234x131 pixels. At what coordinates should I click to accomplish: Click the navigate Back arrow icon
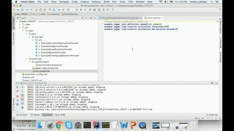pyautogui.click(x=59, y=10)
